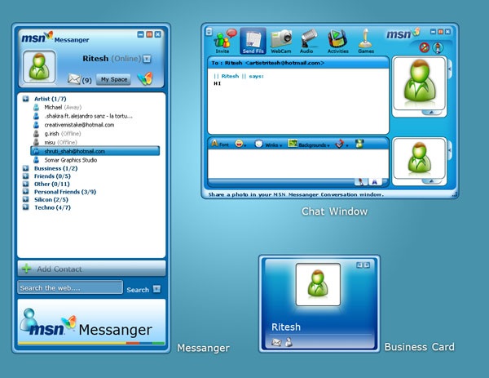Viewport: 489px width, 378px height.
Task: Select the shakira ft. alejandro sanz contact
Action: [x=88, y=116]
